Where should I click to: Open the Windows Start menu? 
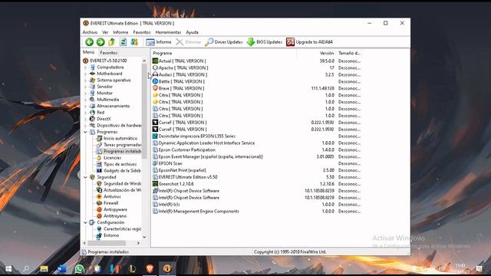click(x=8, y=268)
